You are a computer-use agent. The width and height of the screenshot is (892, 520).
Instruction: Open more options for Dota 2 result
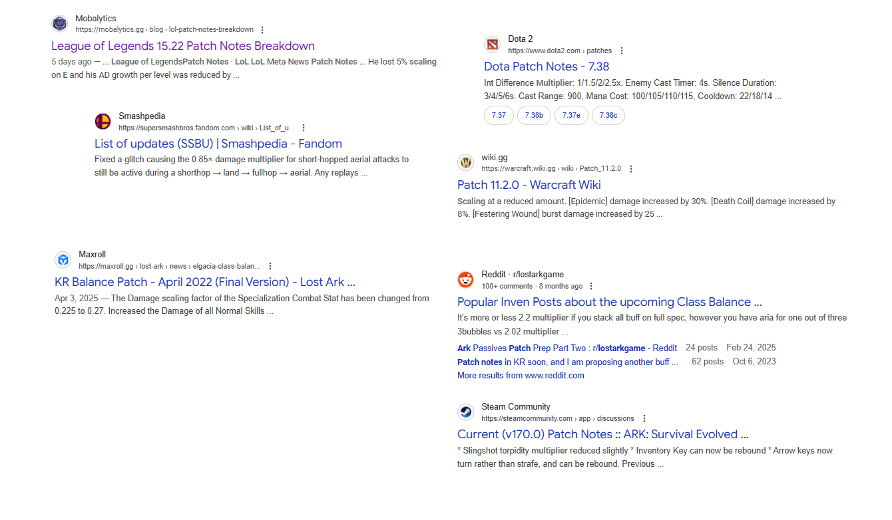click(622, 51)
